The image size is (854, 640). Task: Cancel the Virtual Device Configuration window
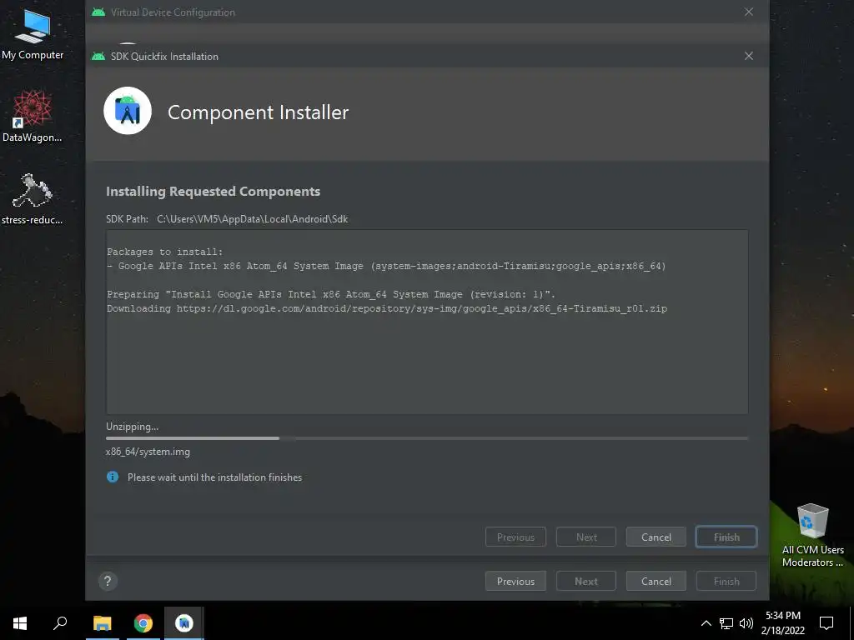coord(656,581)
